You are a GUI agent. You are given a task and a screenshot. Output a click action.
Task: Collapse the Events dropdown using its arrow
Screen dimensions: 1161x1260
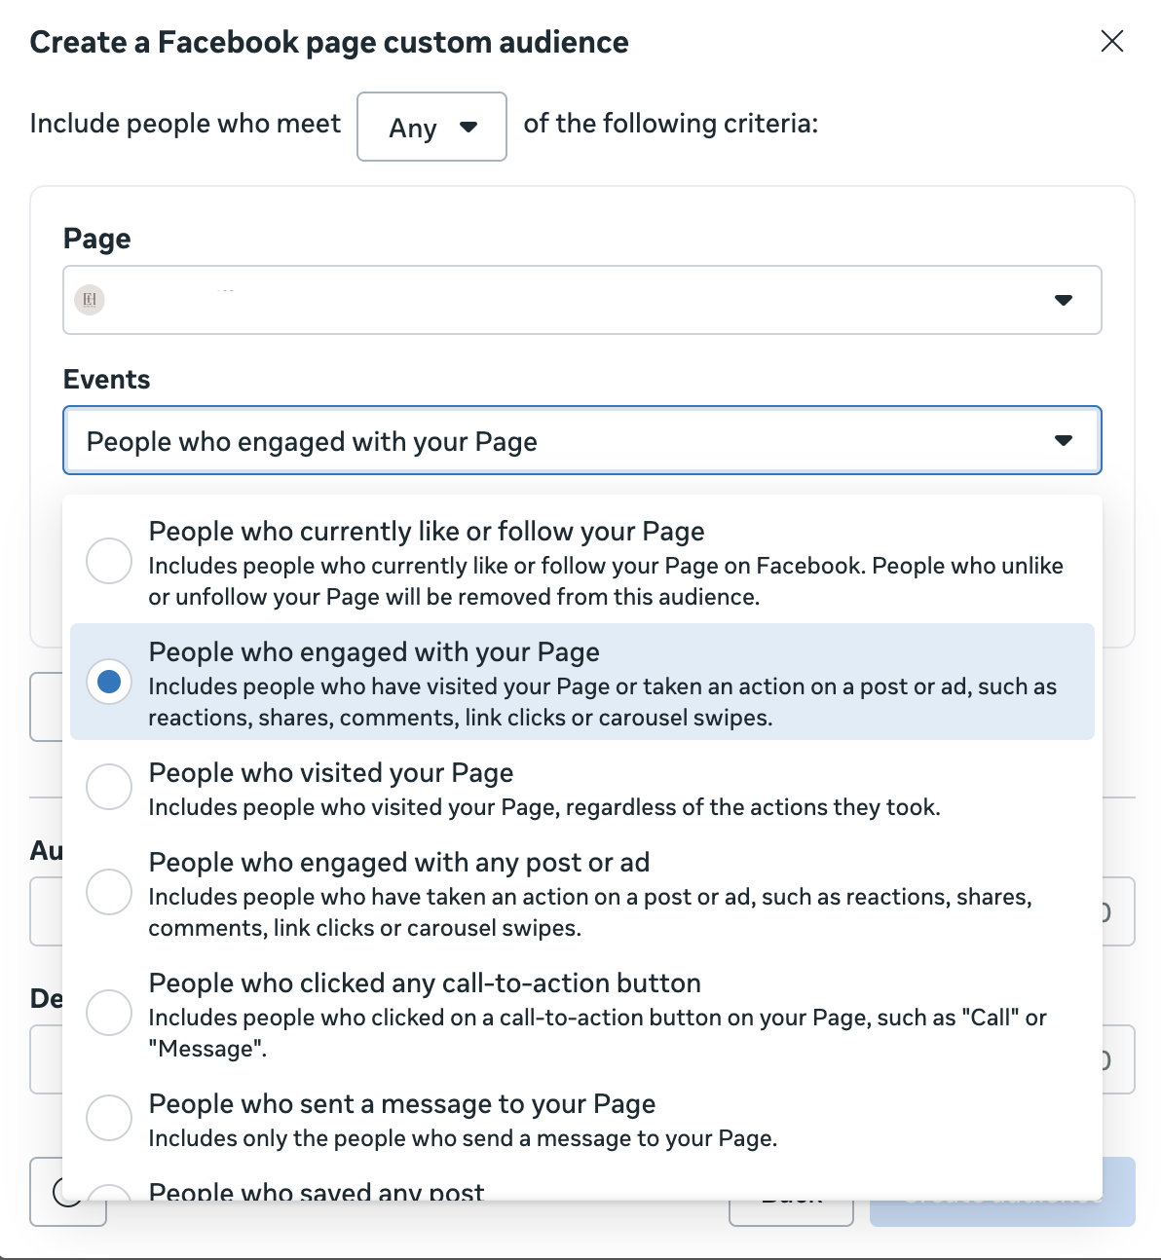pyautogui.click(x=1064, y=441)
